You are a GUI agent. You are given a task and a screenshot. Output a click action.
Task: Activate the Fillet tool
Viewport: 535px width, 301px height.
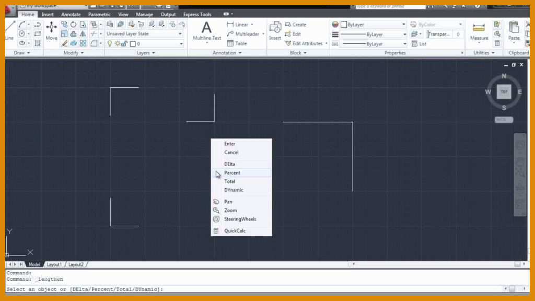pyautogui.click(x=94, y=43)
